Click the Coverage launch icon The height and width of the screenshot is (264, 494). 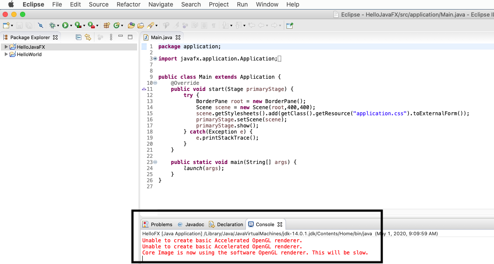point(78,26)
